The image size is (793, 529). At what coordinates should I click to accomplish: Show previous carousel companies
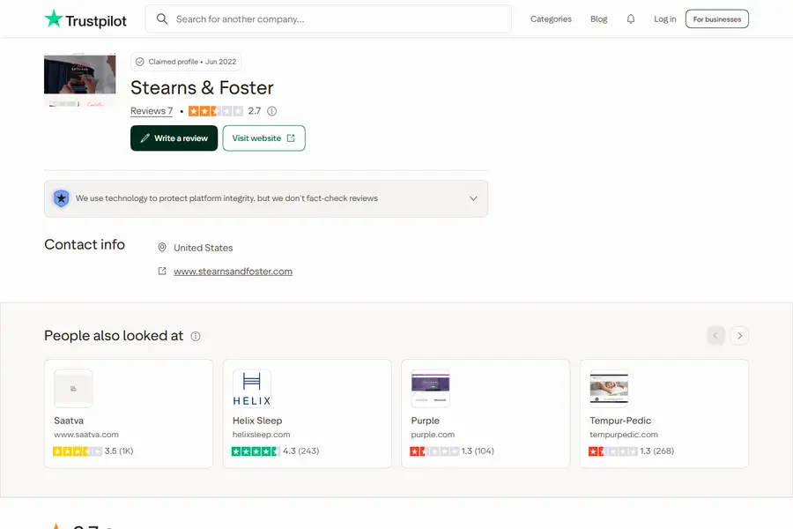coord(715,336)
